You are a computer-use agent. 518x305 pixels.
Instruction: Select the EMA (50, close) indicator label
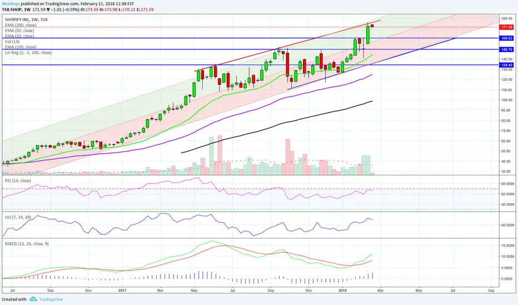pyautogui.click(x=19, y=30)
